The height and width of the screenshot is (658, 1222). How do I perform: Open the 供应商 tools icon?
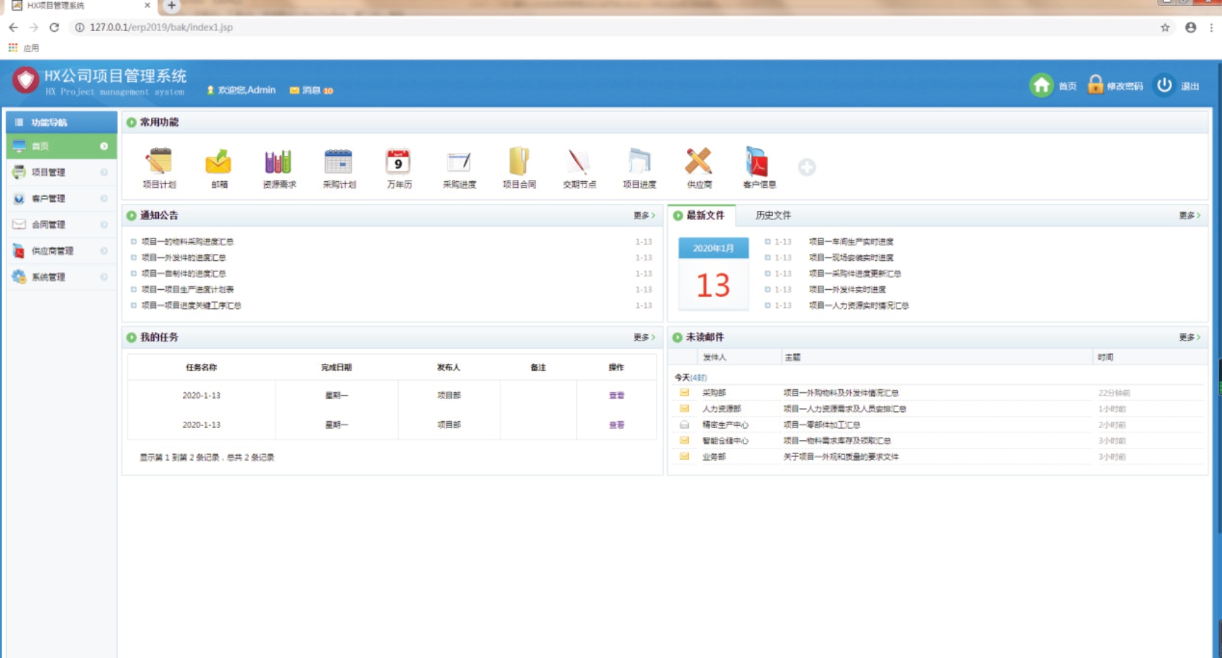pyautogui.click(x=699, y=162)
